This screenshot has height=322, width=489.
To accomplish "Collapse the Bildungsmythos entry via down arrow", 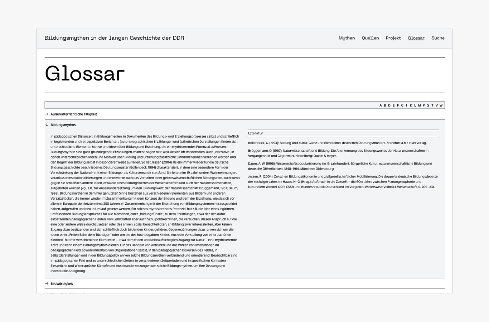I will pos(47,125).
